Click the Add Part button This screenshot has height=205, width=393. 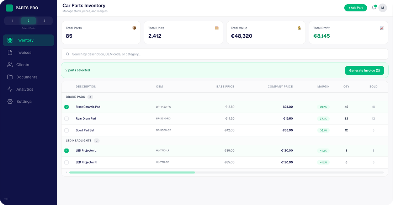click(355, 8)
